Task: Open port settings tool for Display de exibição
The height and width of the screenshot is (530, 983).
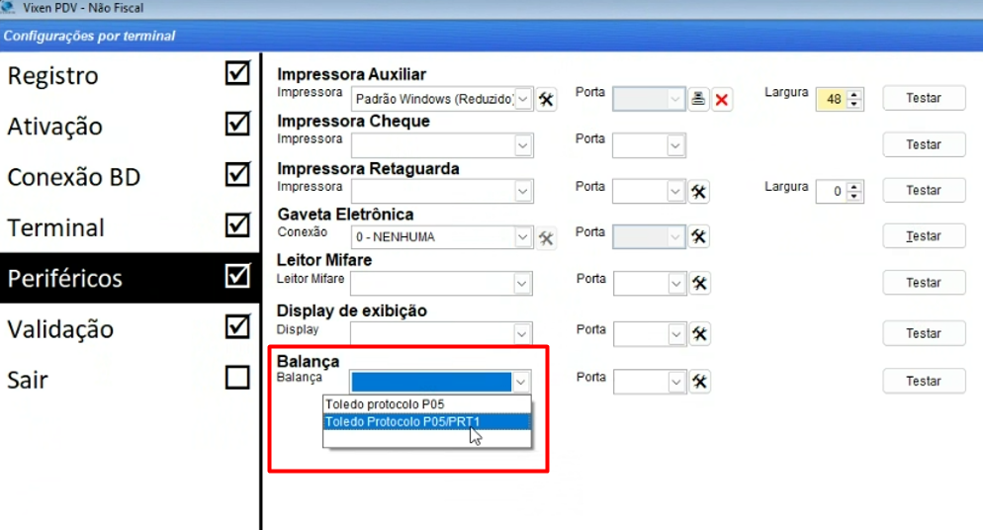Action: (699, 333)
